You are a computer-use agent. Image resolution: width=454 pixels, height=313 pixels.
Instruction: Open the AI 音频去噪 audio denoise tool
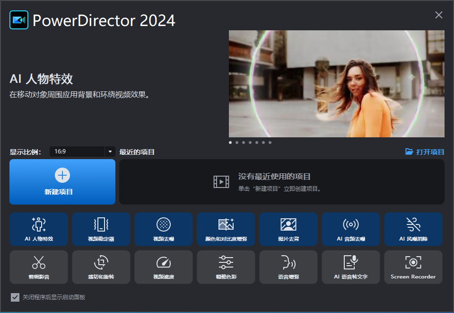[350, 229]
